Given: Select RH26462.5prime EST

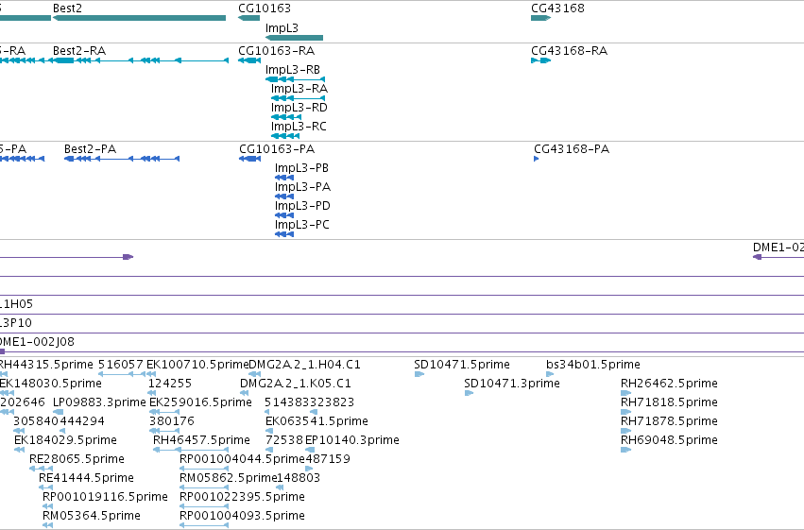Looking at the screenshot, I should 625,393.
